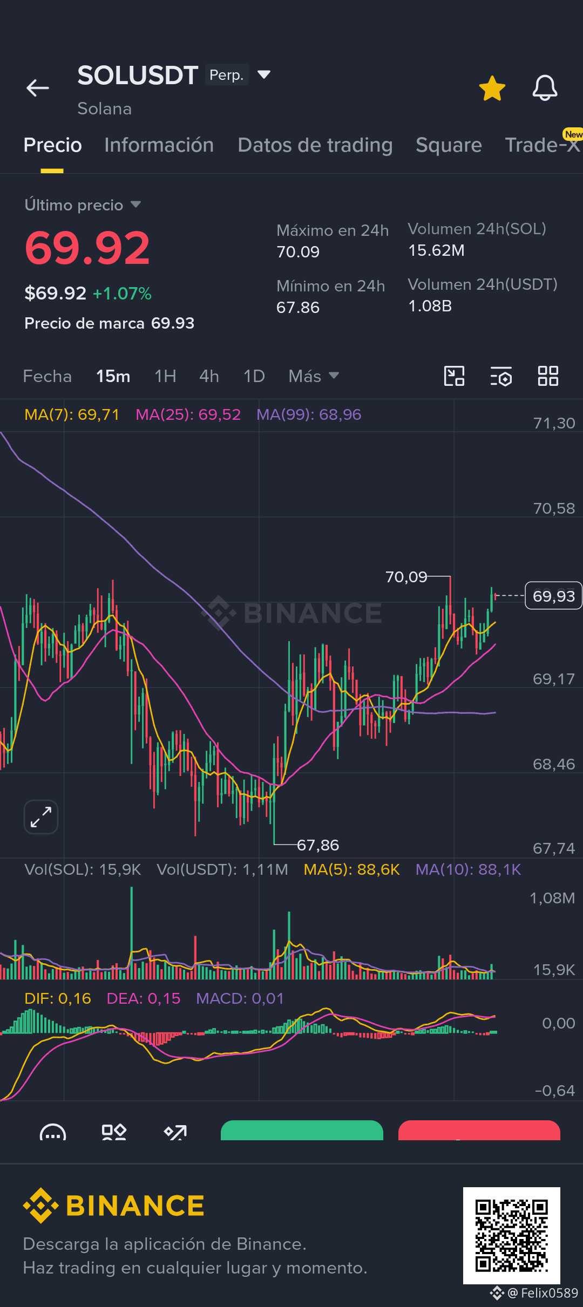The width and height of the screenshot is (583, 1307).
Task: Toggle the yellow favorite star
Action: coord(492,89)
